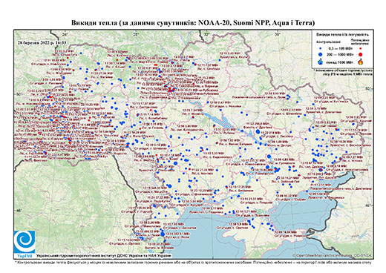This screenshot has width=386, height=273.
Task: Select the large red circle legend symbol
Action: click(x=361, y=54)
